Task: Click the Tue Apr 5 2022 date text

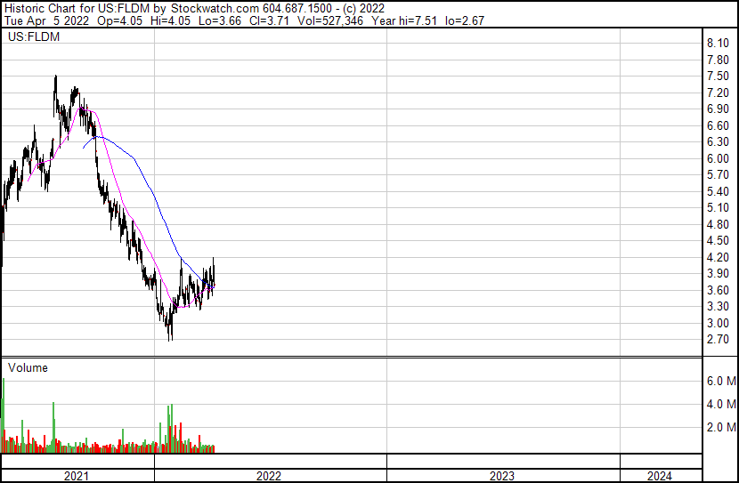Action: [44, 21]
